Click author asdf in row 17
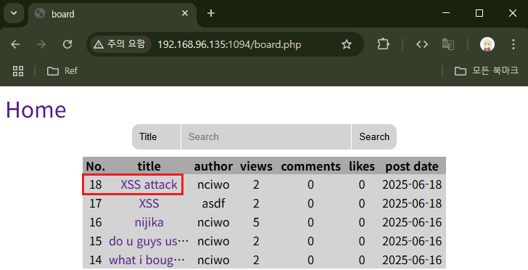 (213, 204)
